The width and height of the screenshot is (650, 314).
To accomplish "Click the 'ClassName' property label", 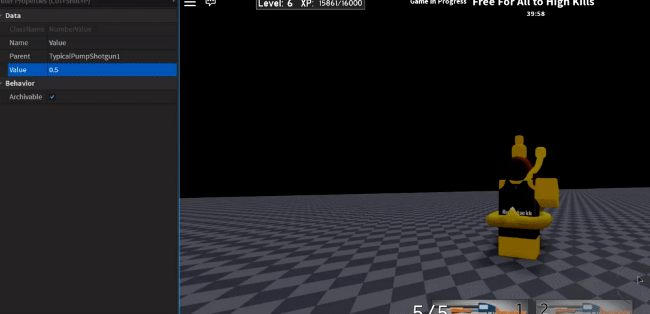I will point(27,29).
